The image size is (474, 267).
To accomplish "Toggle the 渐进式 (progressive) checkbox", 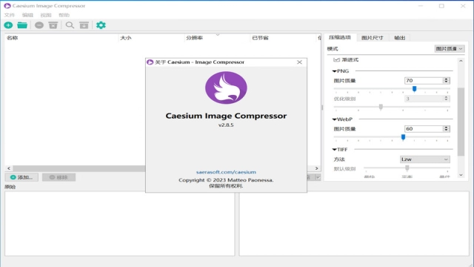I will [336, 59].
